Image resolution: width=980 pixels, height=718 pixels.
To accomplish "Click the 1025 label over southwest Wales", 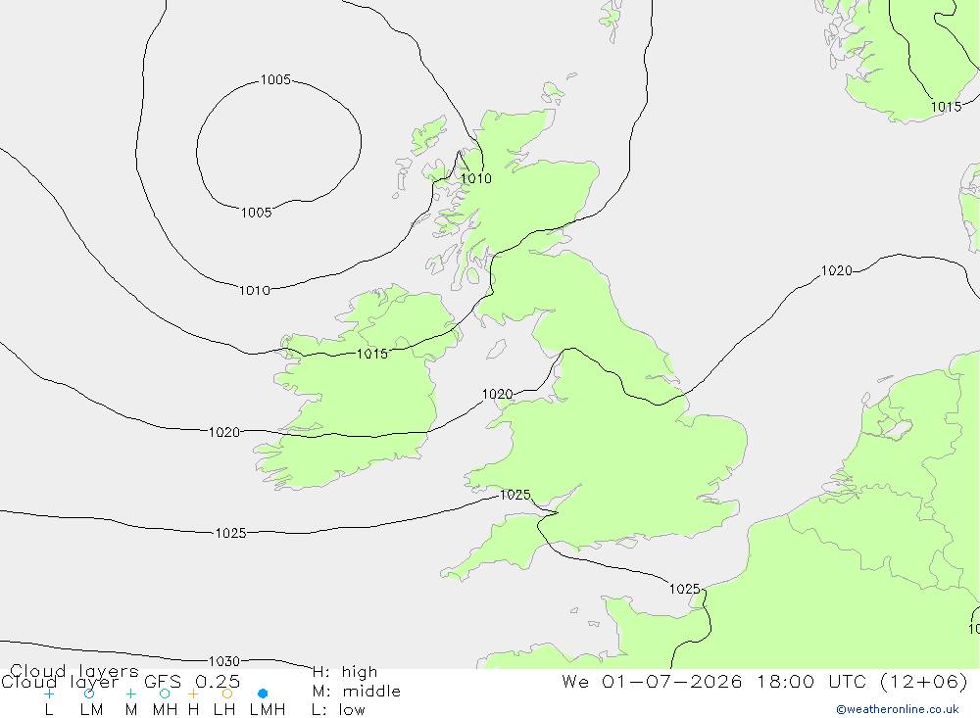I will coord(515,495).
